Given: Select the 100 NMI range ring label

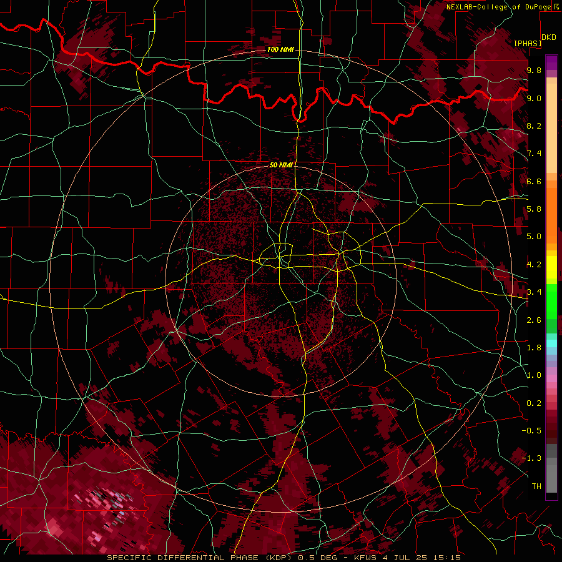Looking at the screenshot, I should (x=280, y=49).
